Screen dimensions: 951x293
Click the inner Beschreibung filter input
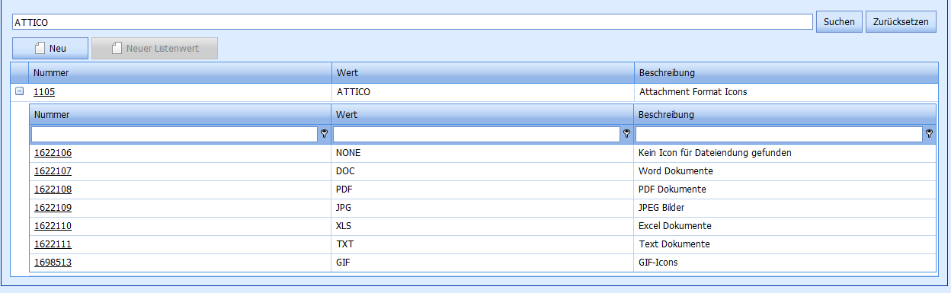tap(779, 134)
